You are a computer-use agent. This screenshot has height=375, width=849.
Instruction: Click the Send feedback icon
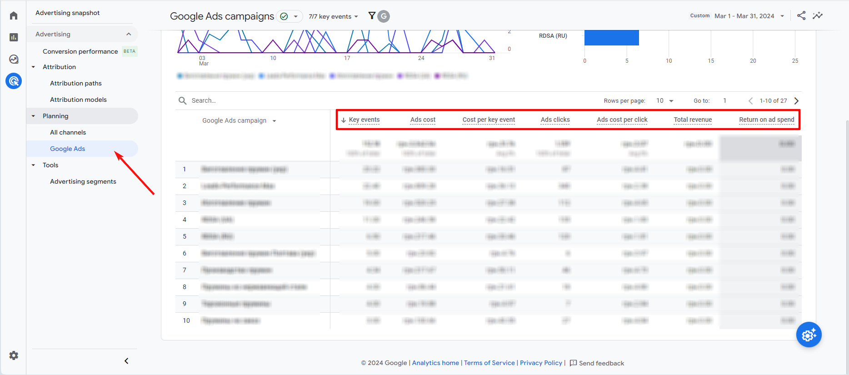click(573, 363)
